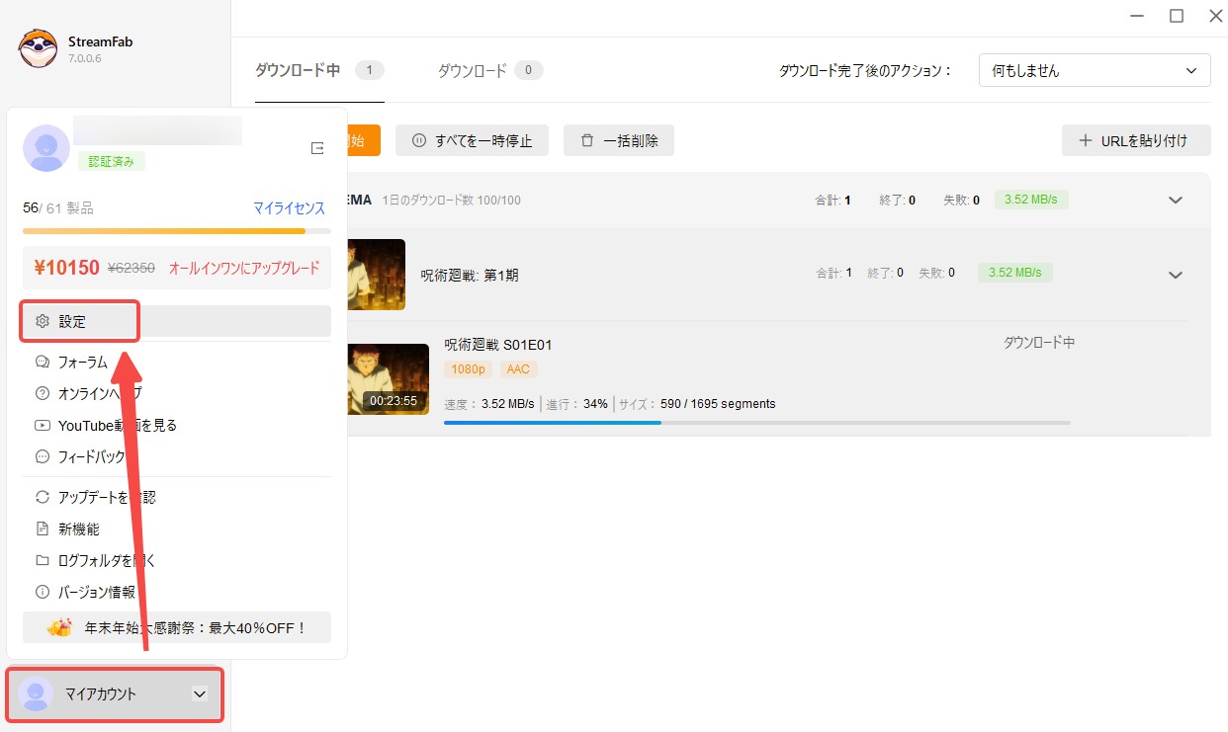Expand the マイアカウント dropdown arrow
Viewport: 1228px width, 732px height.
(200, 694)
